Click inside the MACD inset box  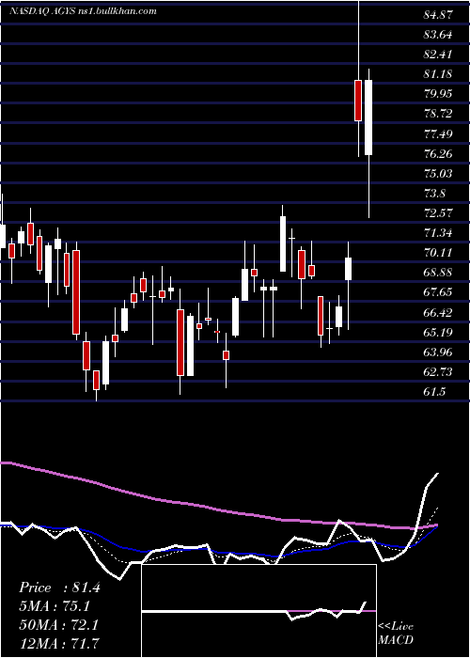pyautogui.click(x=258, y=611)
